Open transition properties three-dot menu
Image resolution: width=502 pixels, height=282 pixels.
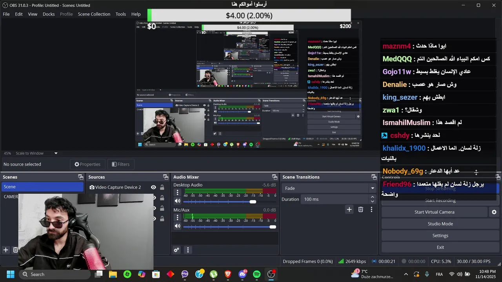(x=371, y=210)
